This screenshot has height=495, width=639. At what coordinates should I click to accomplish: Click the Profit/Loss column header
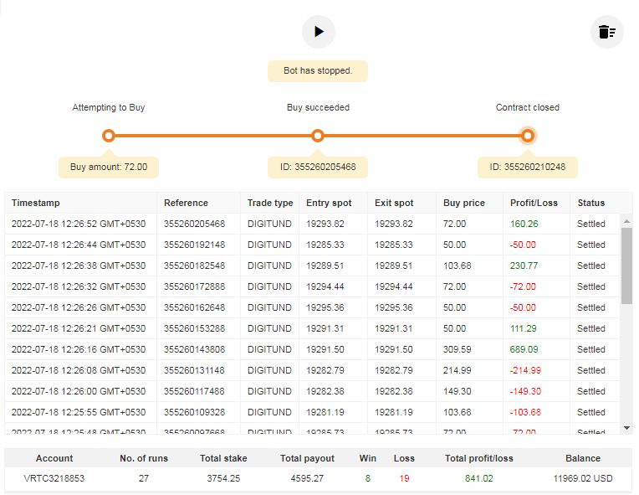tap(534, 203)
